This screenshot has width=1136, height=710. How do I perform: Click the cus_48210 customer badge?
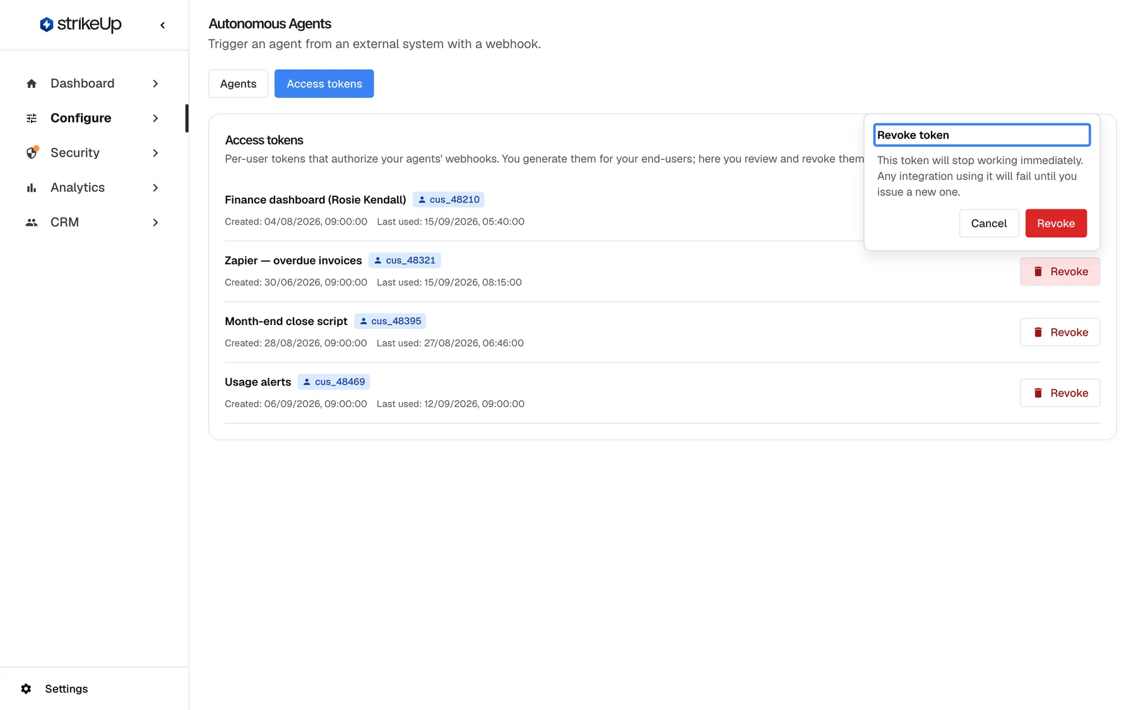point(448,199)
